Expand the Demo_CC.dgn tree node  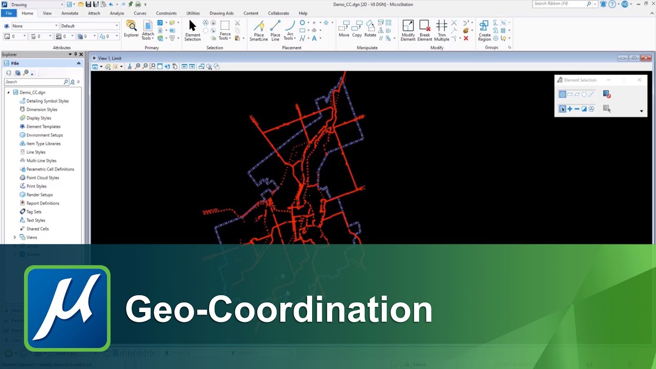coord(9,93)
